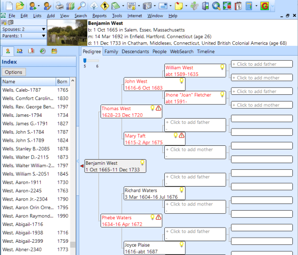Click warning triangle on Mary Taft box
298x255 pixels.
click(x=182, y=135)
